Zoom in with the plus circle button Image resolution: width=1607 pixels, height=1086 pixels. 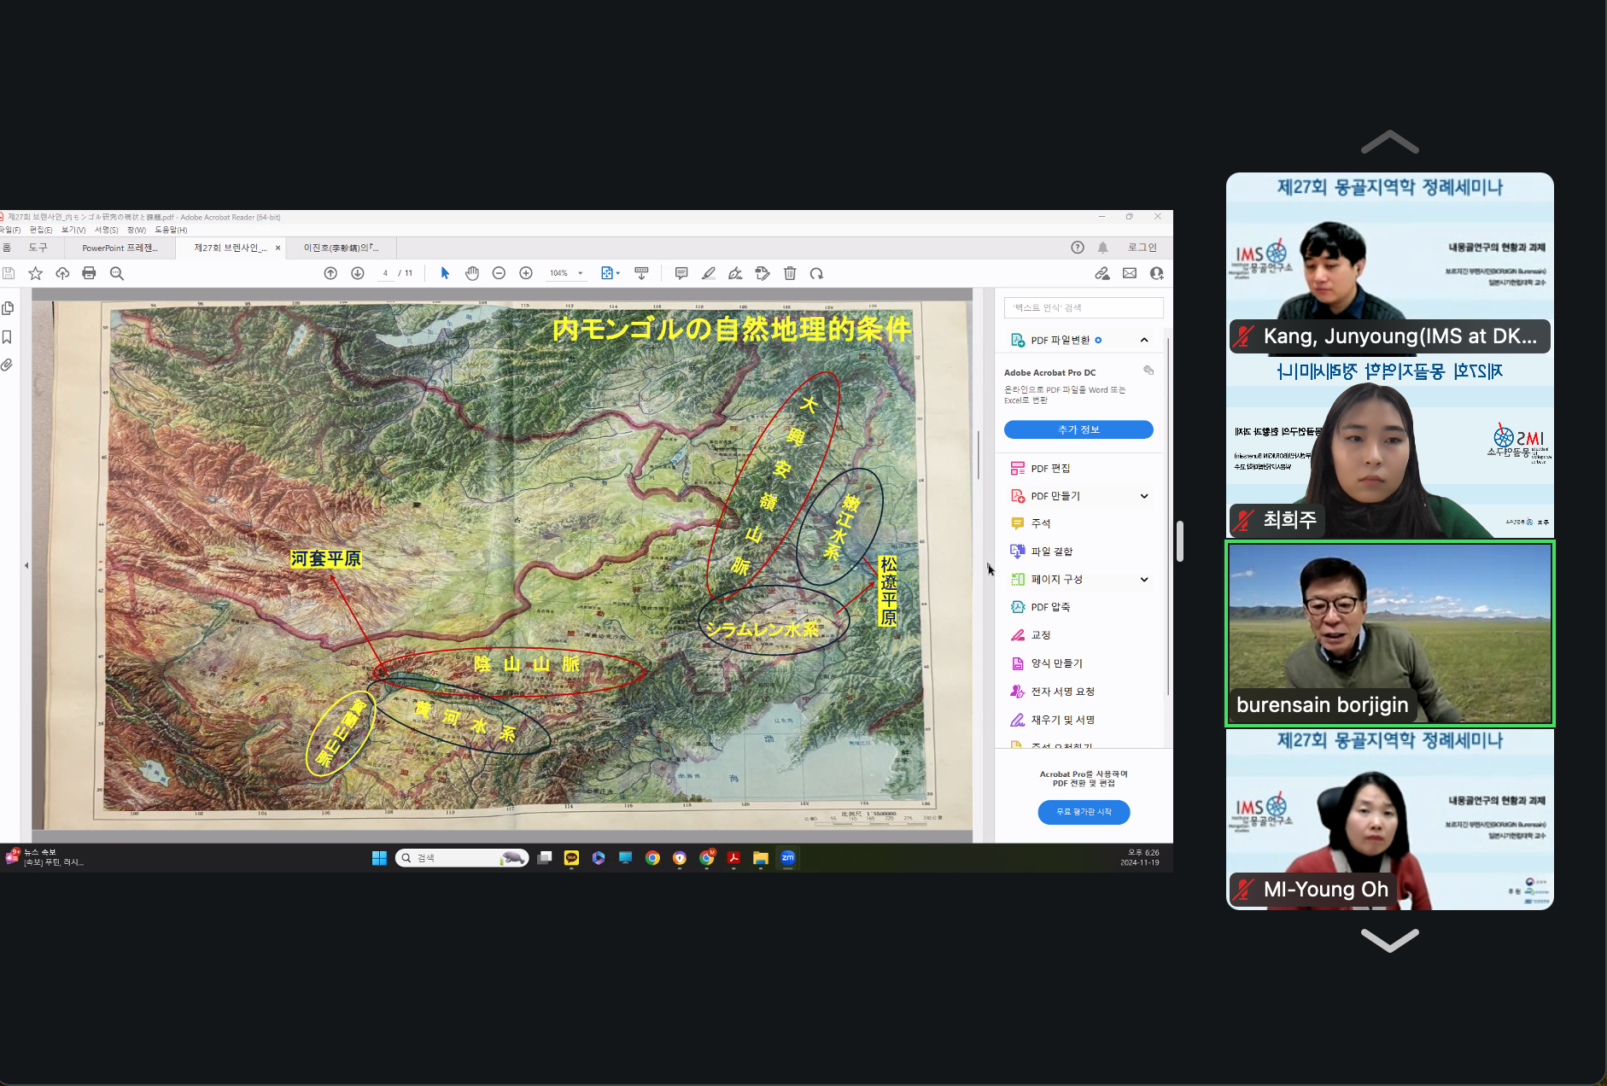pos(526,273)
